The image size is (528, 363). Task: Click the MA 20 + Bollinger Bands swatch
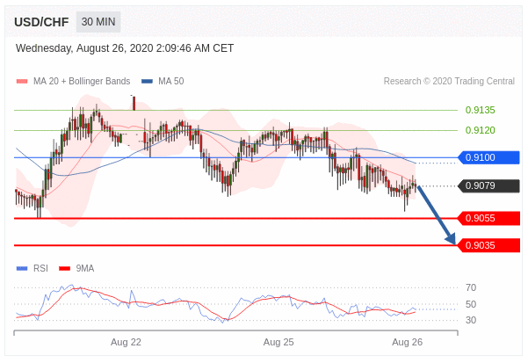click(22, 81)
